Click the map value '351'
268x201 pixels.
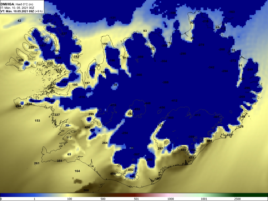(59, 161)
